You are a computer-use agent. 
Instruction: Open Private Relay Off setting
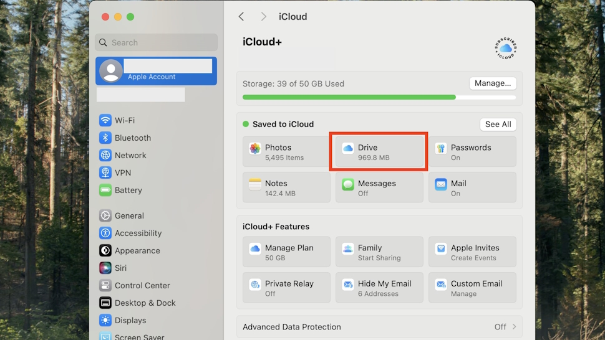click(x=286, y=287)
